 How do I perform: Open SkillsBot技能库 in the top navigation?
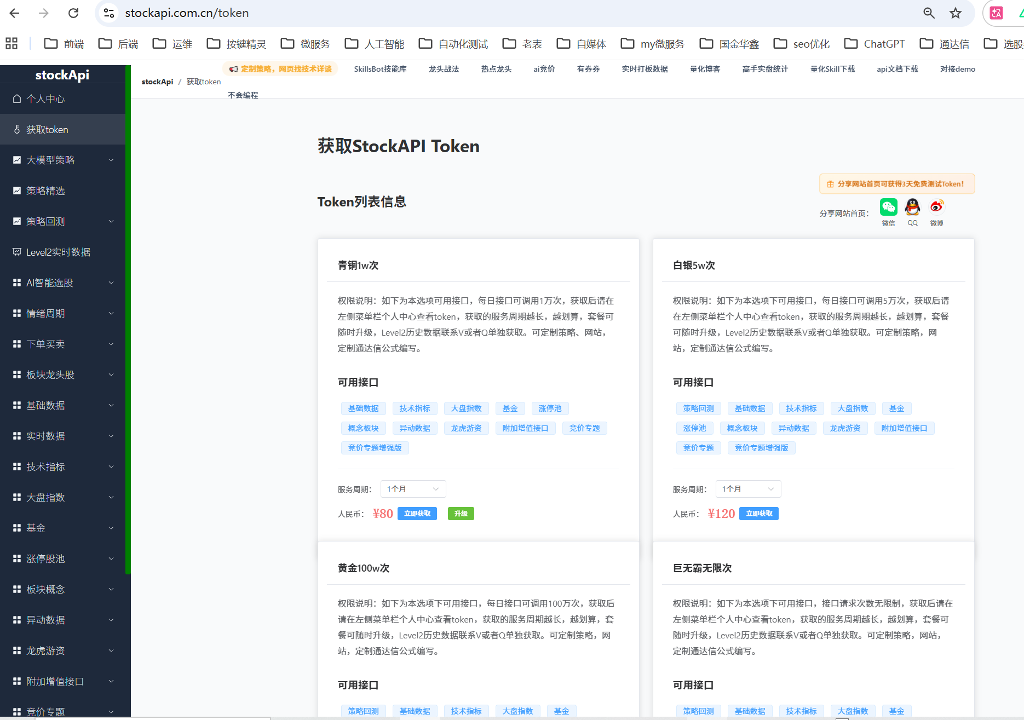click(x=380, y=69)
